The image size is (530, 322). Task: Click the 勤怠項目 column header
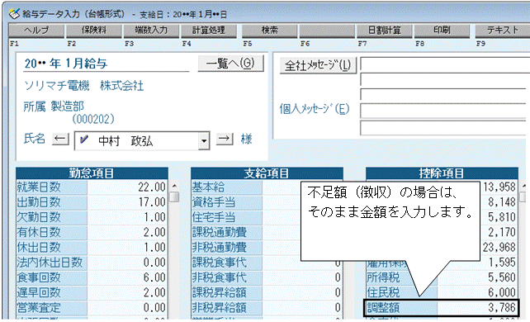92,173
